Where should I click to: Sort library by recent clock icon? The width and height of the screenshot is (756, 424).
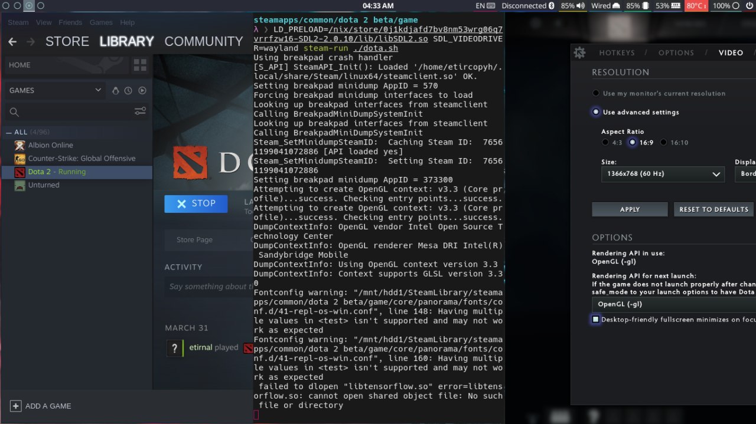click(128, 90)
